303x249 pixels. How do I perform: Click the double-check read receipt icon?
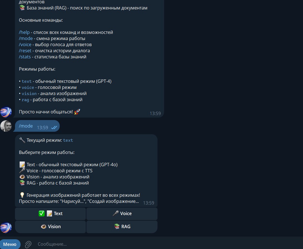click(54, 128)
